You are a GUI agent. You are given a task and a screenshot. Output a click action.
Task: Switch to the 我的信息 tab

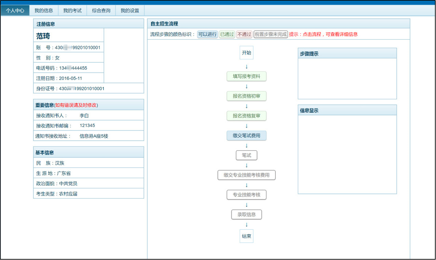44,11
